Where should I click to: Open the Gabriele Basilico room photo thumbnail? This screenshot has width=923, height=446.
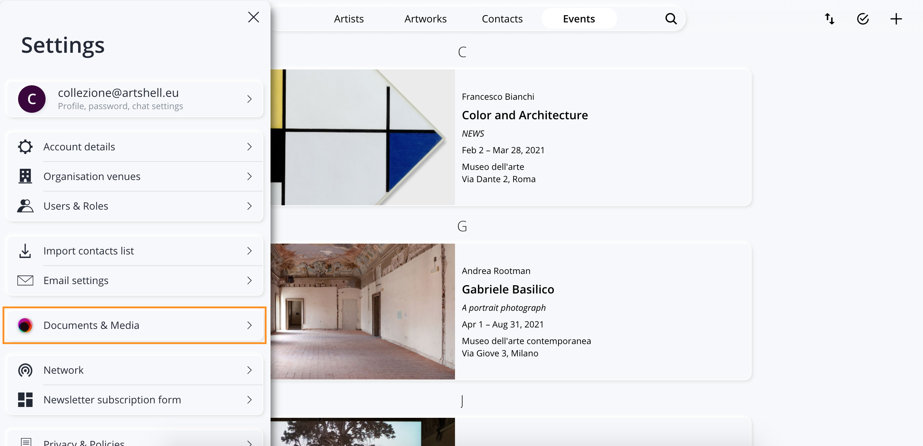(363, 312)
